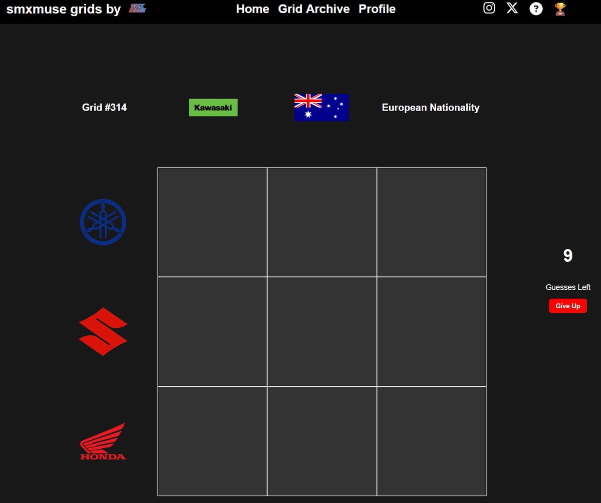601x503 pixels.
Task: Click the Australian flag header
Action: pos(322,108)
